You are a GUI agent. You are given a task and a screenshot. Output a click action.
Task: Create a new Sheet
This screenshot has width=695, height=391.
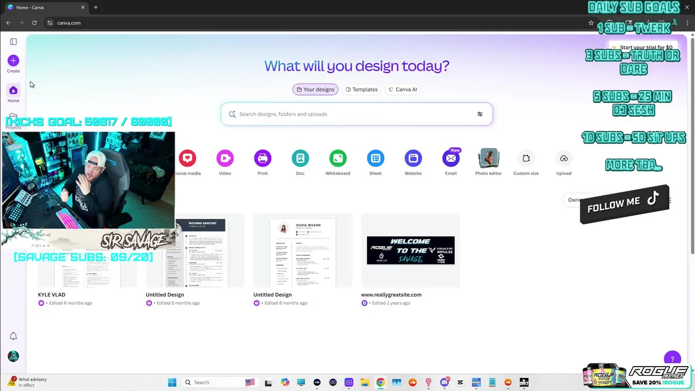coord(375,158)
